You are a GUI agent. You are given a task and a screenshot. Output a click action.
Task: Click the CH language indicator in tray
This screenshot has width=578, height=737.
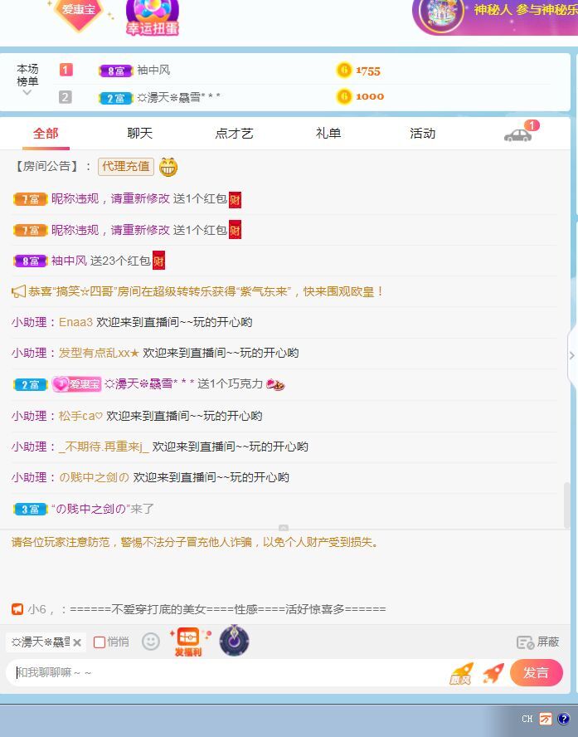pos(527,719)
